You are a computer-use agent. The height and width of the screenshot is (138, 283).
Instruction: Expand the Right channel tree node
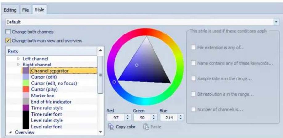pos(18,64)
